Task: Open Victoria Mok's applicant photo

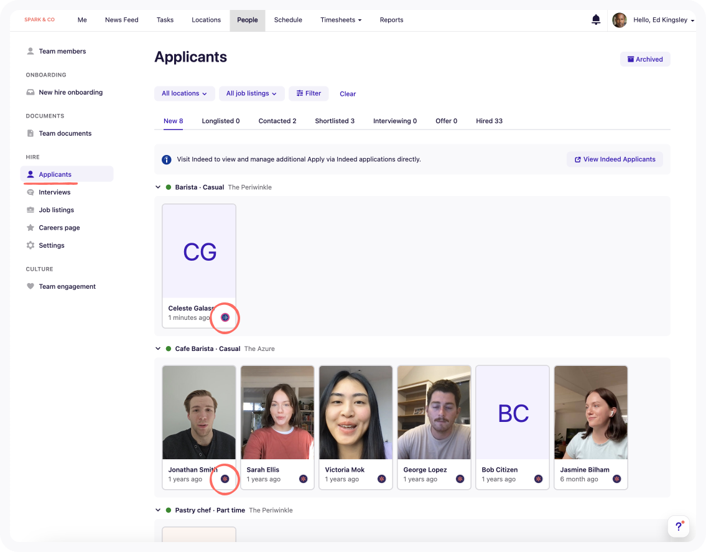Action: pyautogui.click(x=356, y=413)
